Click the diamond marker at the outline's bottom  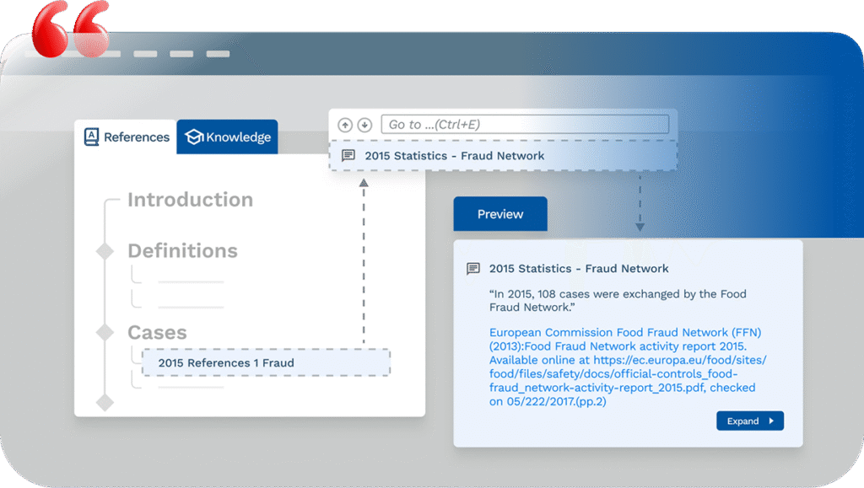105,402
